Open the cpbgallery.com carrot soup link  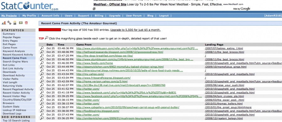(128, 107)
